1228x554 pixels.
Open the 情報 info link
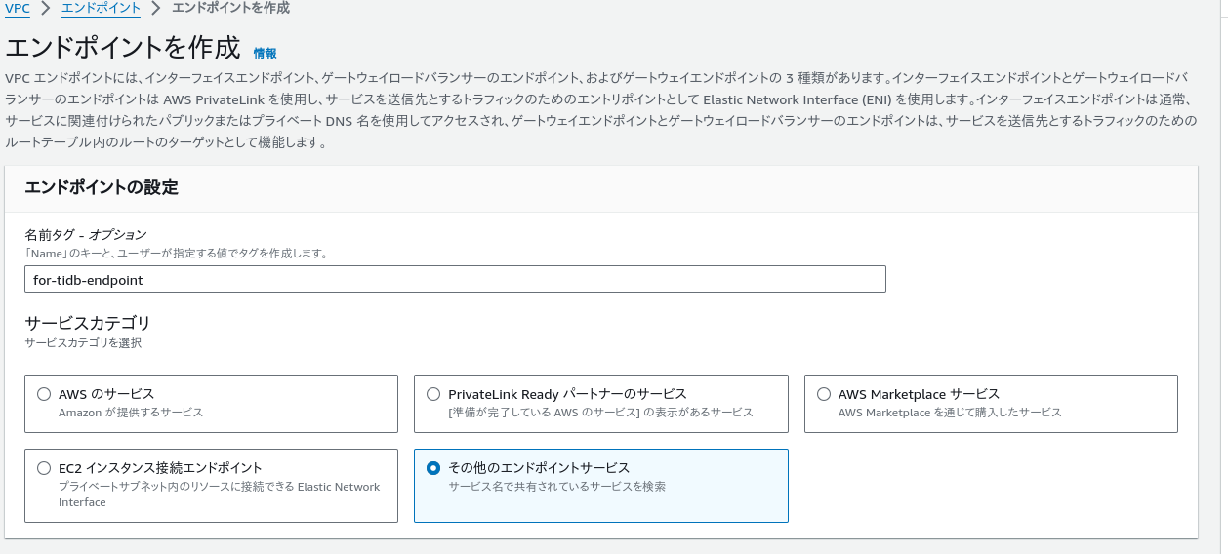coord(265,53)
